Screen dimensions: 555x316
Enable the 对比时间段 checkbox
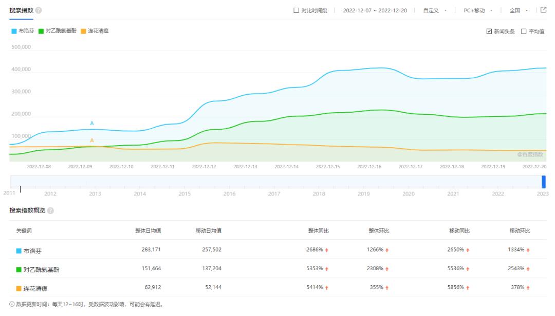[x=297, y=10]
